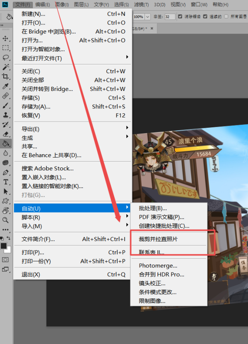
Task: Open the opacity 100% dropdown arrow
Action: point(148,17)
